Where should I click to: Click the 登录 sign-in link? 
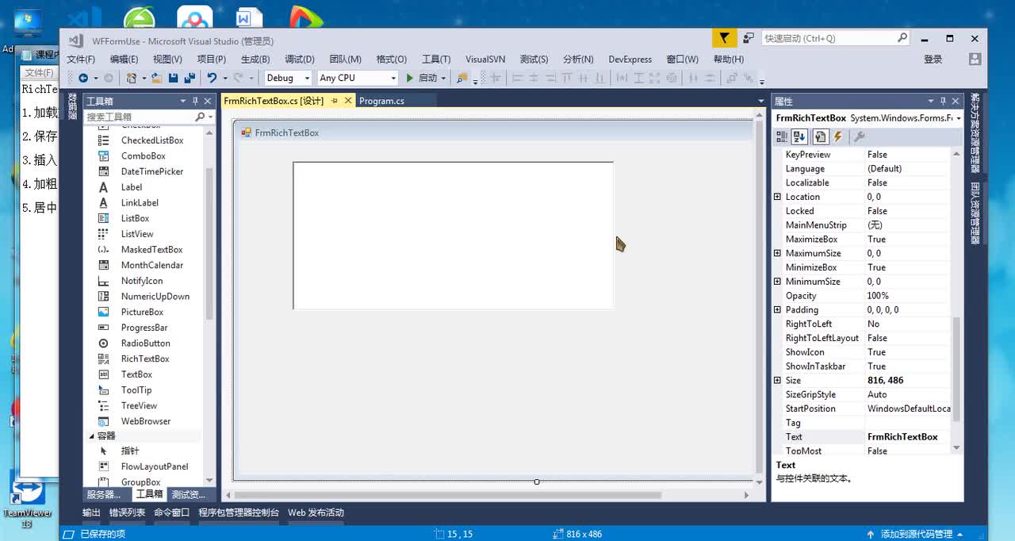tap(933, 59)
